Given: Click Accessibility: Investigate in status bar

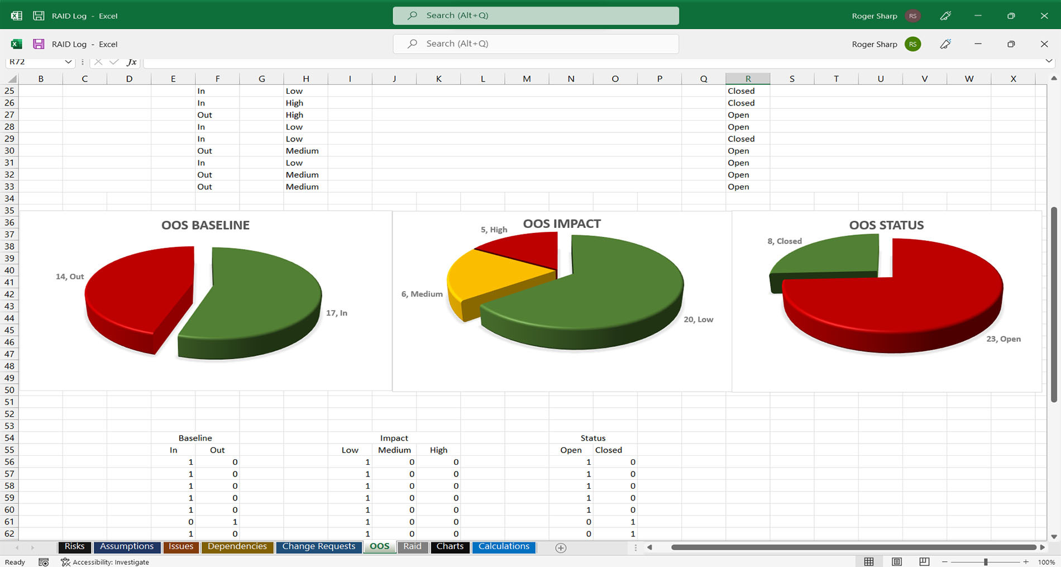Looking at the screenshot, I should tap(105, 562).
